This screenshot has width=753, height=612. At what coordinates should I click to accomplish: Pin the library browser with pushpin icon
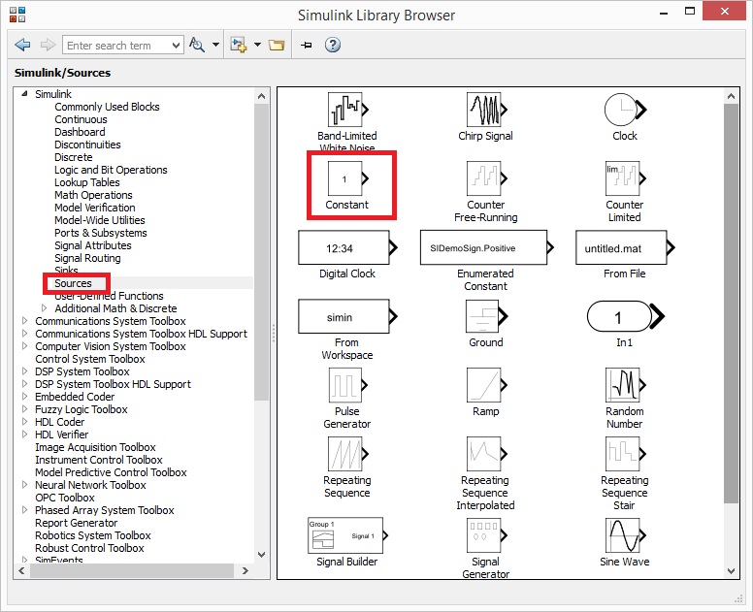tap(306, 46)
